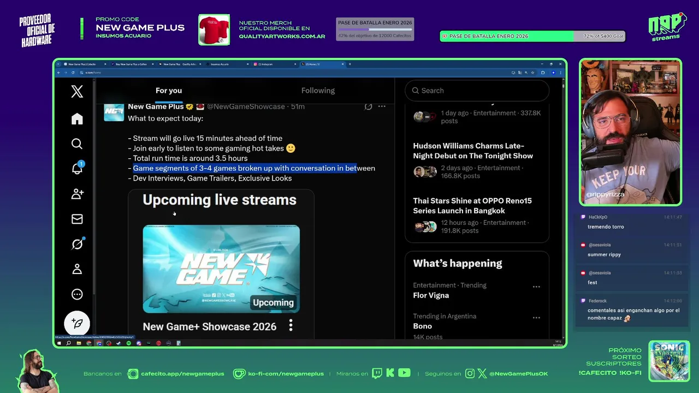
Task: Open a new browser tab with plus button
Action: (349, 64)
